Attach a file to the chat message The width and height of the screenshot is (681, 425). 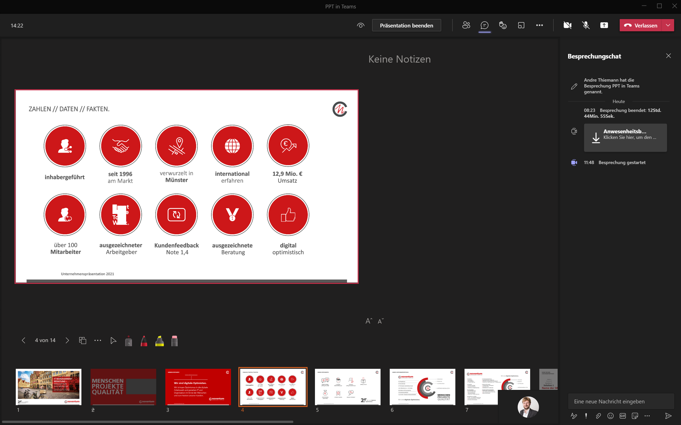coord(598,416)
